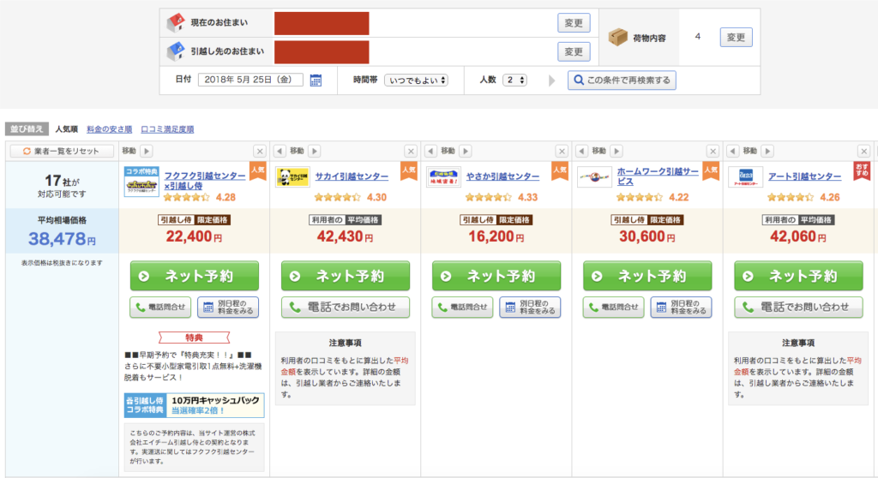Click ネット予約 for ホームワーク引越サービス
The image size is (878, 478).
(x=647, y=276)
